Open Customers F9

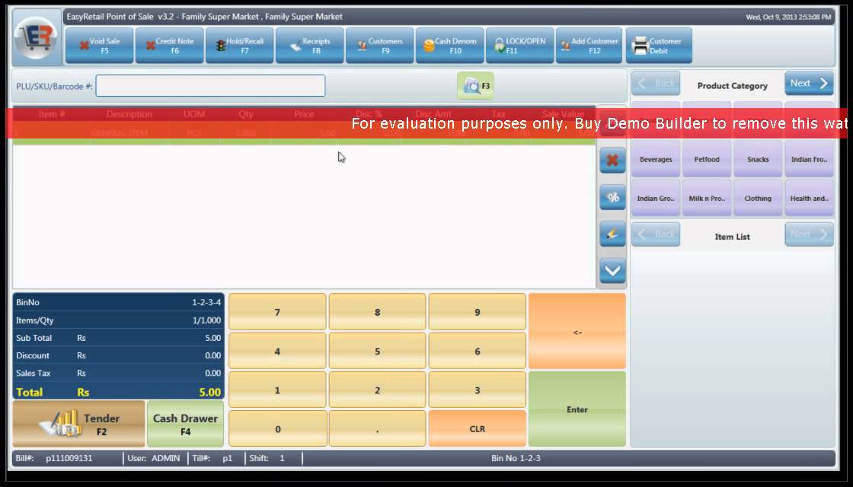coord(380,46)
